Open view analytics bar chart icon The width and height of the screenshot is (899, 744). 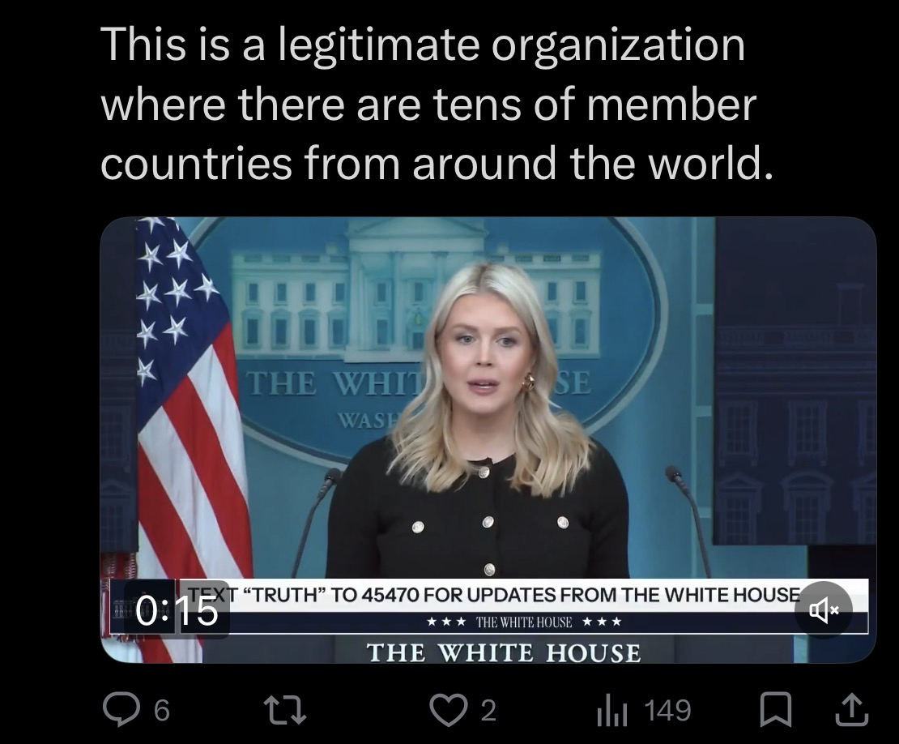[612, 712]
